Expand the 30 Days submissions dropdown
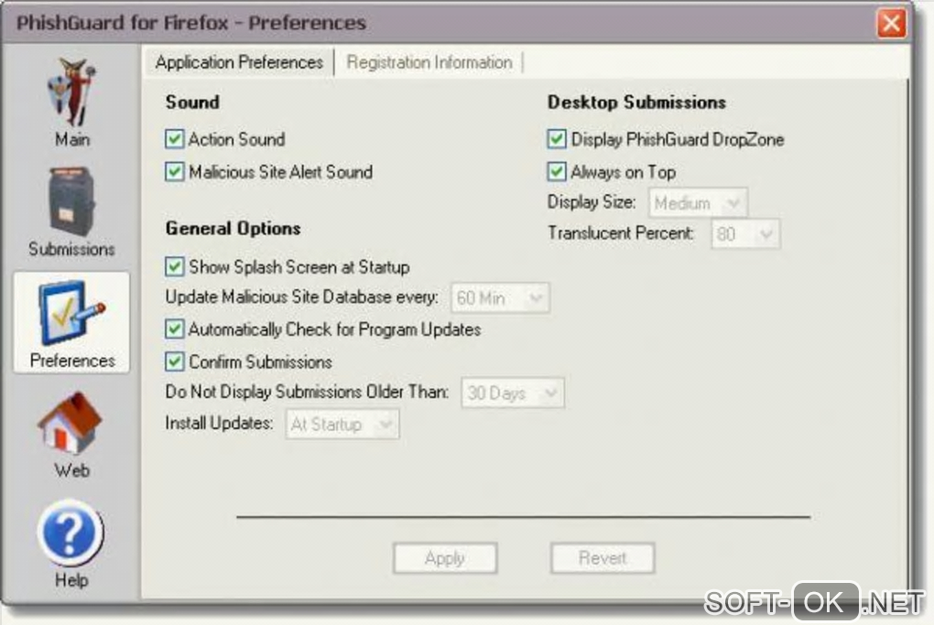This screenshot has height=625, width=934. tap(512, 393)
